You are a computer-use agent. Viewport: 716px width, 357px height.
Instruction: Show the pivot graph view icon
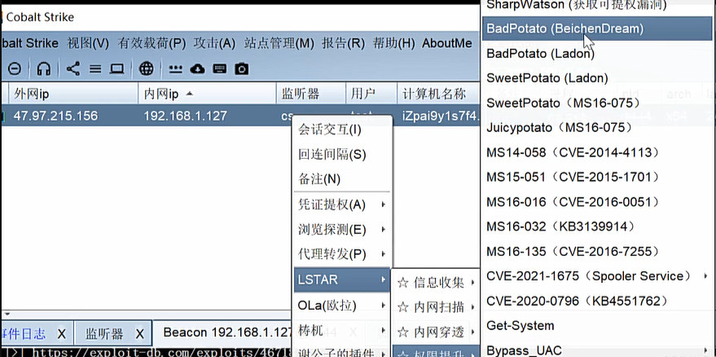coord(73,69)
